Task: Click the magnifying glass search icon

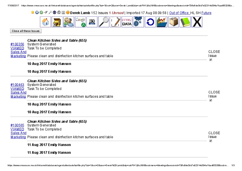Action: 103,22
